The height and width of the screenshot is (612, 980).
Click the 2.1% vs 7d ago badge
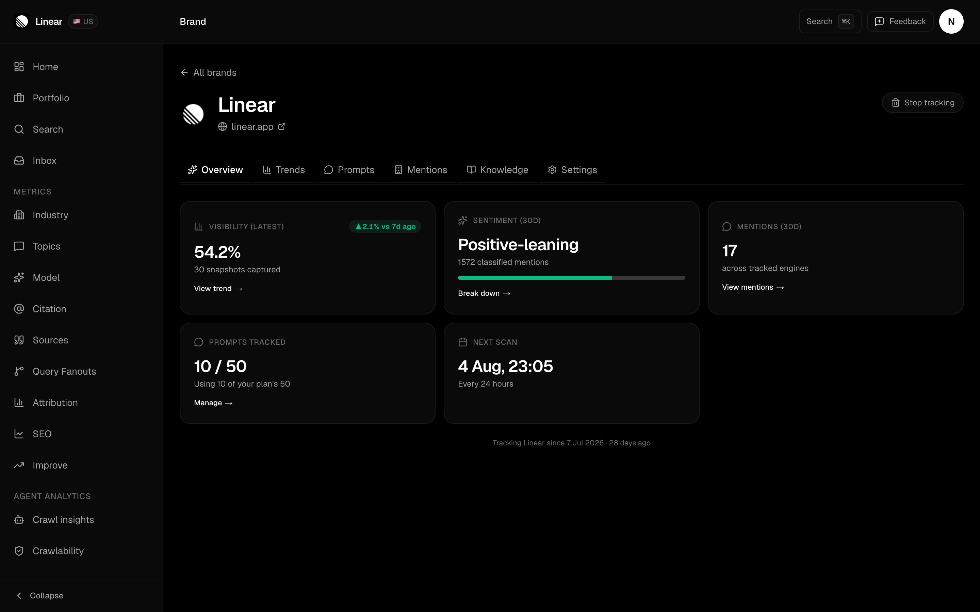click(x=385, y=227)
